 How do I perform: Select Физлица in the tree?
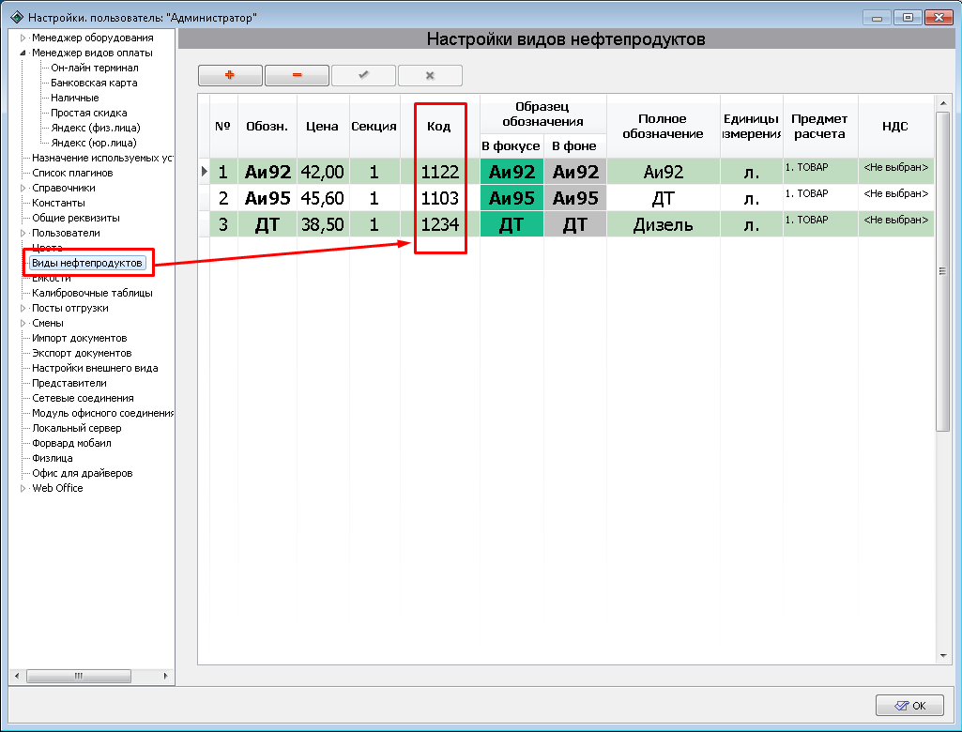click(x=53, y=458)
